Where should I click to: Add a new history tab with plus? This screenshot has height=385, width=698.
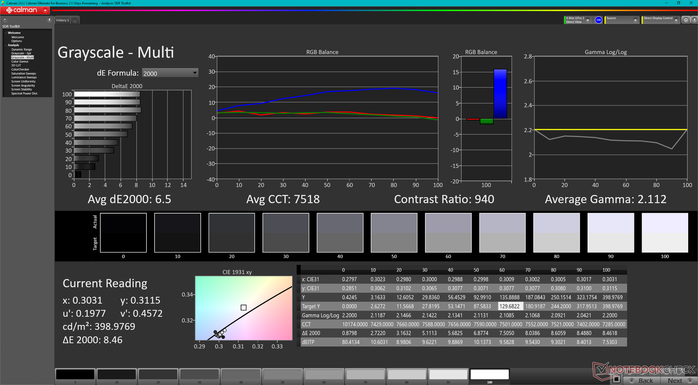75,20
